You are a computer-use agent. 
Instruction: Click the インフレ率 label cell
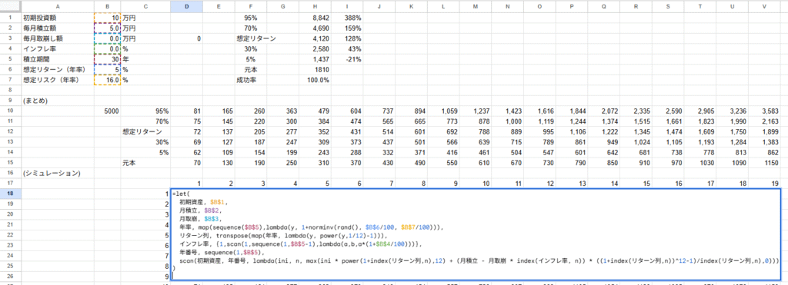coord(57,48)
